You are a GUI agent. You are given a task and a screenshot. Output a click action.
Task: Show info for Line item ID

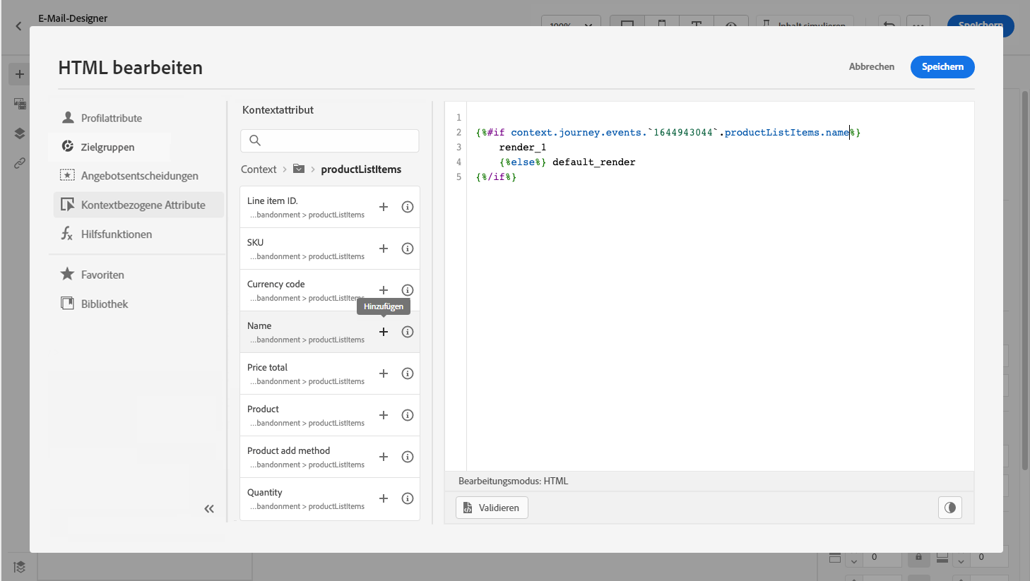(x=408, y=207)
